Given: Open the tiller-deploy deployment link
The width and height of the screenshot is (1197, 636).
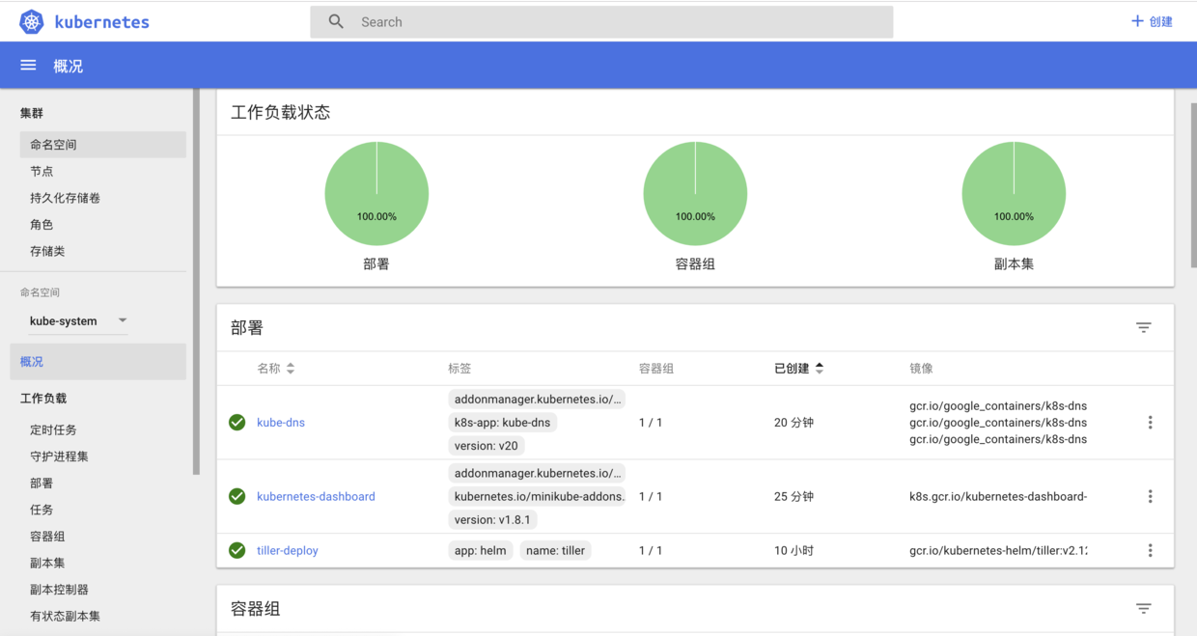Looking at the screenshot, I should (x=288, y=550).
